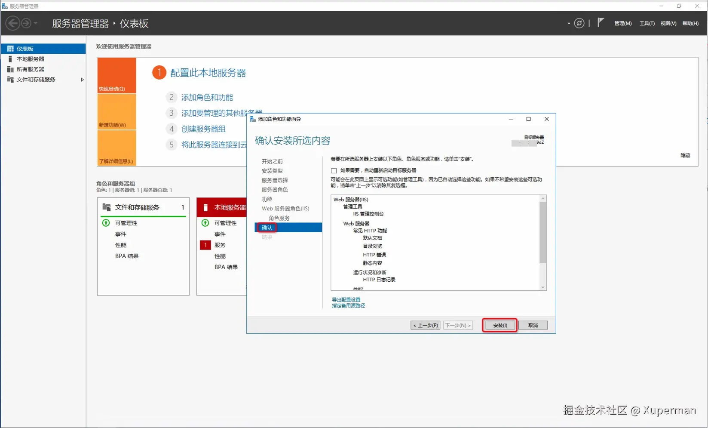Click the 取消 button in the wizard
708x428 pixels.
pyautogui.click(x=533, y=325)
